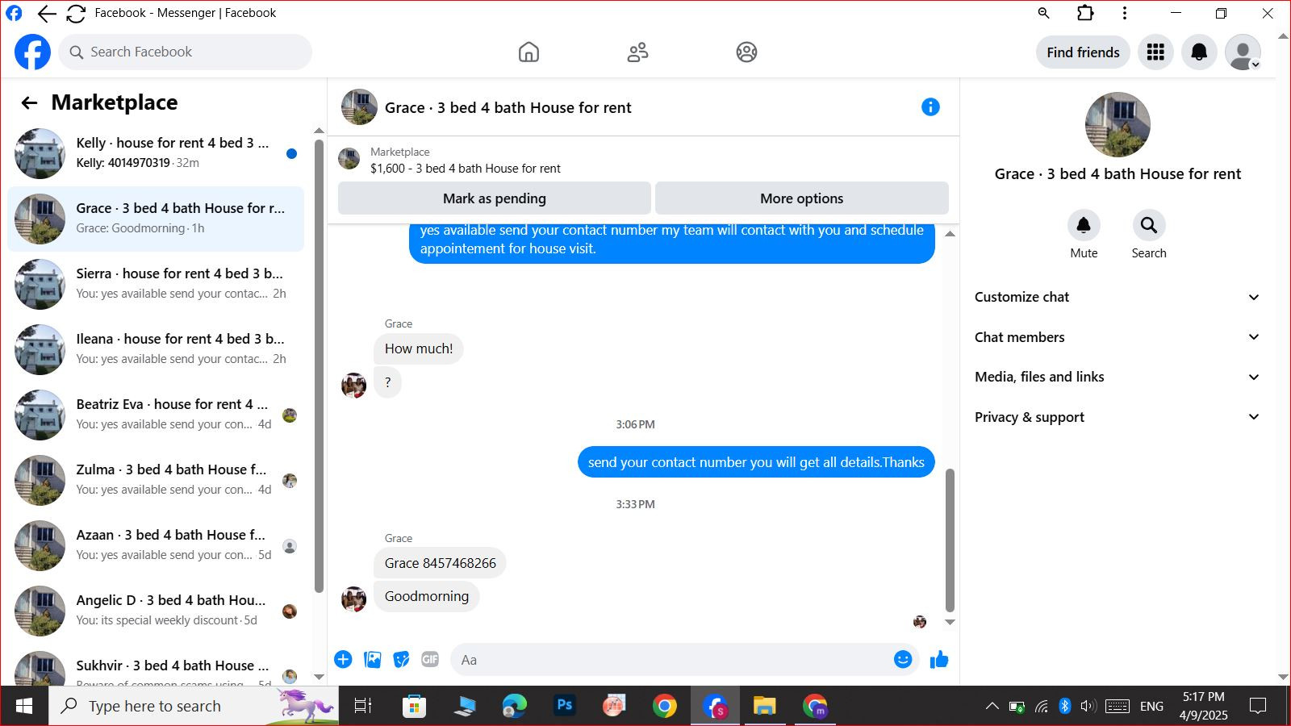Click the More options button
The image size is (1291, 726).
click(x=802, y=198)
